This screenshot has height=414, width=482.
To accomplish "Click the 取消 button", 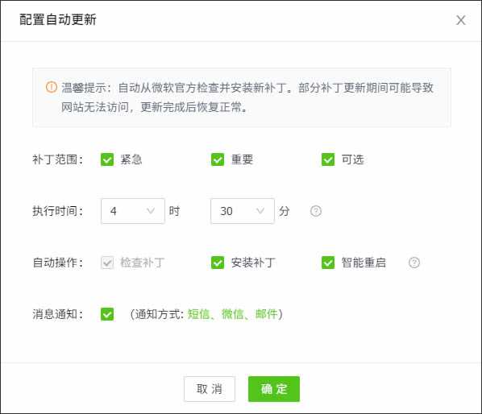I will (210, 389).
